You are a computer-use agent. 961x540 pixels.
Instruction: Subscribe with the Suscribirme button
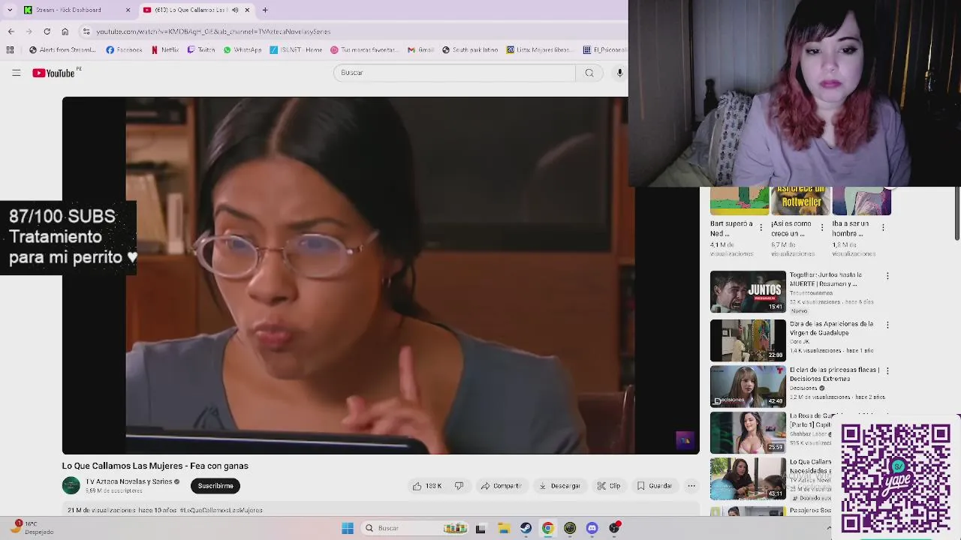tap(215, 486)
